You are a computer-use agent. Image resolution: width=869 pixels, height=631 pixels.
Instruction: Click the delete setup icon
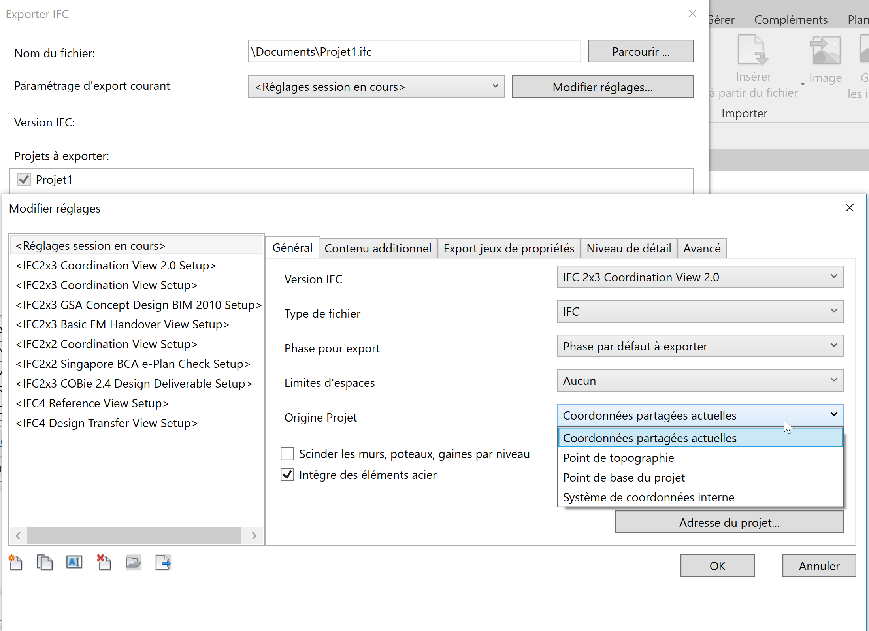tap(104, 562)
